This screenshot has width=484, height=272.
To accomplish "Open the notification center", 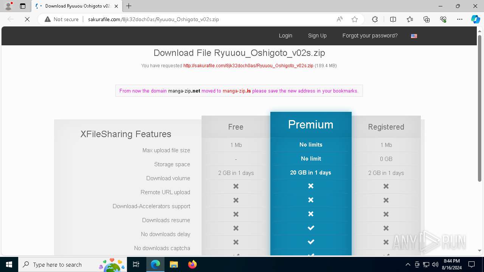I will (x=472, y=264).
